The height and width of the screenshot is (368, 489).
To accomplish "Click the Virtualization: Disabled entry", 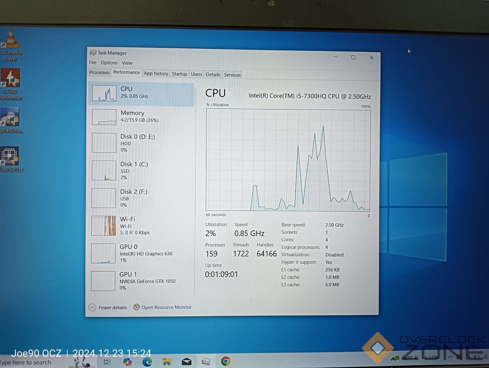I will click(x=313, y=255).
